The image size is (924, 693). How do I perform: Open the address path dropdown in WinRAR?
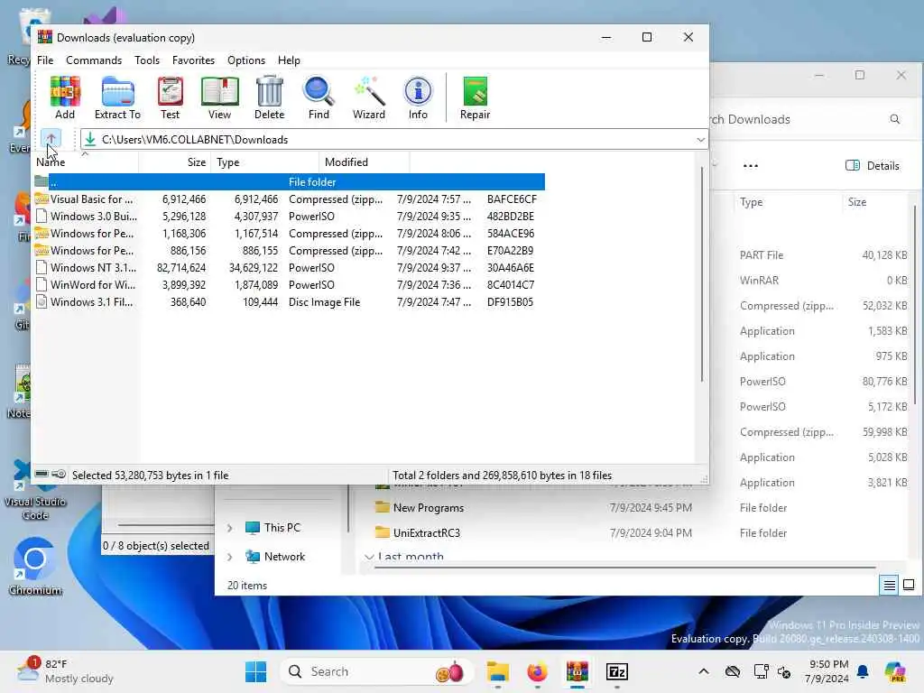700,140
